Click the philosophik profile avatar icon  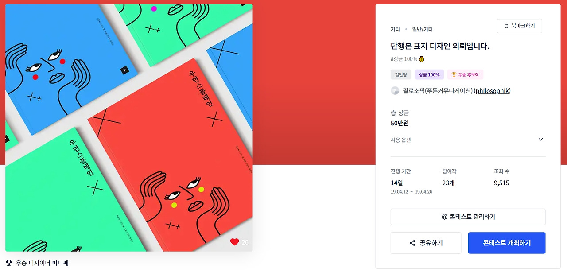coord(395,91)
